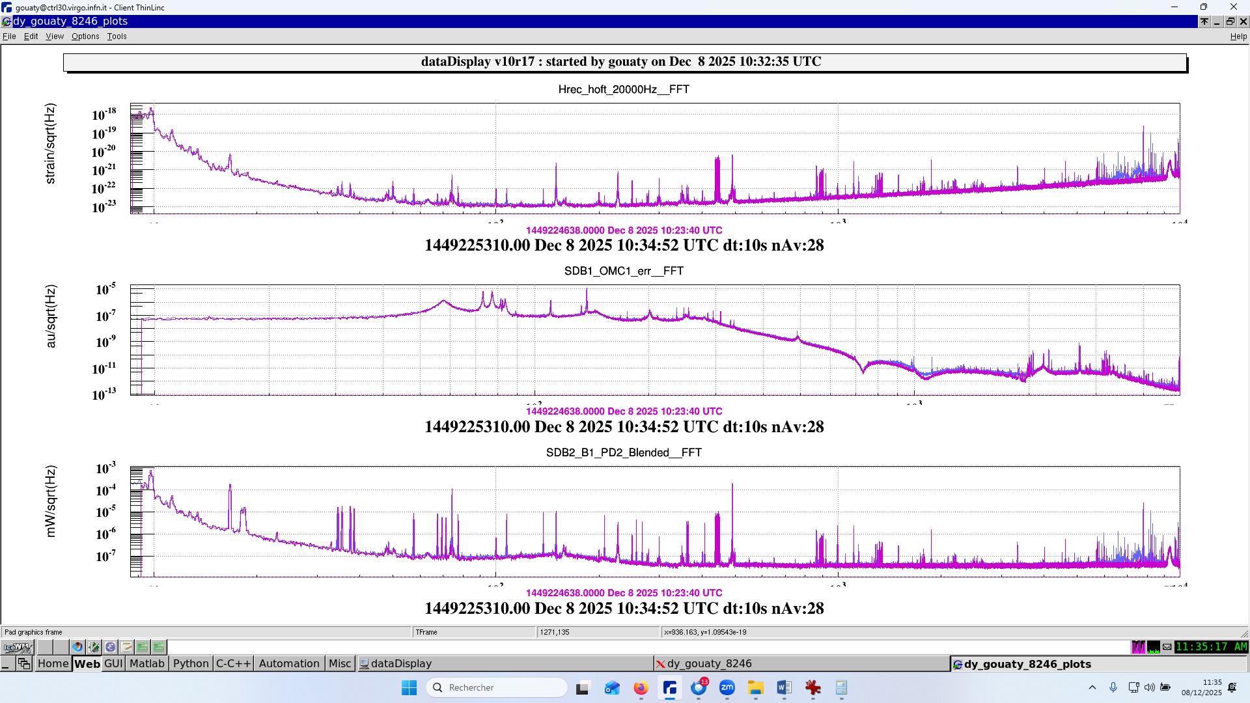Click the dataDisplay taskbar window button
Viewport: 1250px width, 703px height.
(401, 664)
